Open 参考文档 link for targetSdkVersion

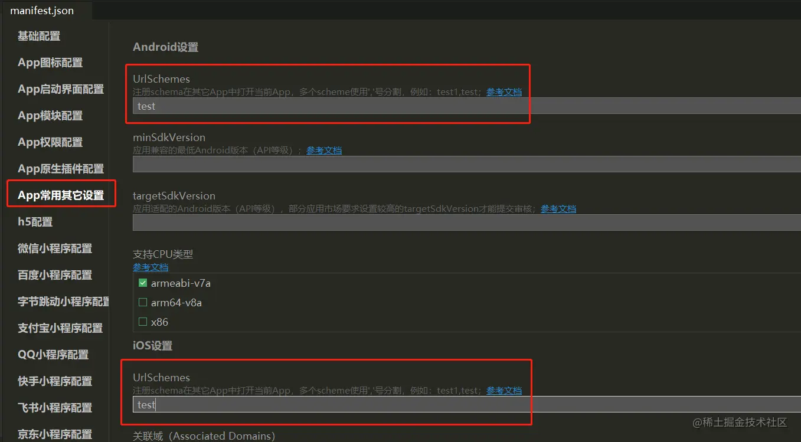click(558, 209)
